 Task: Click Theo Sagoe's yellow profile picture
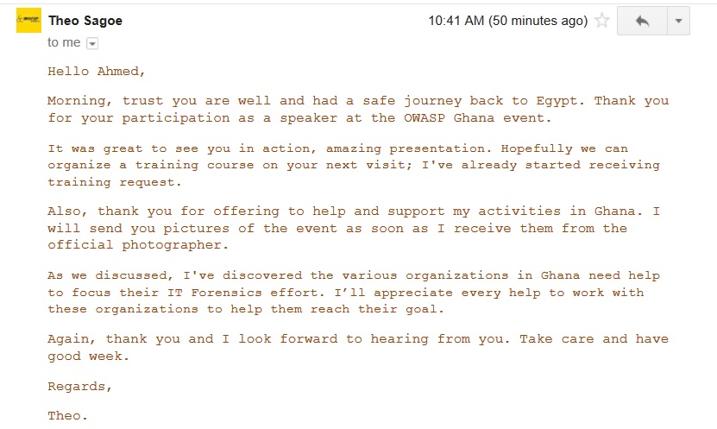[29, 20]
